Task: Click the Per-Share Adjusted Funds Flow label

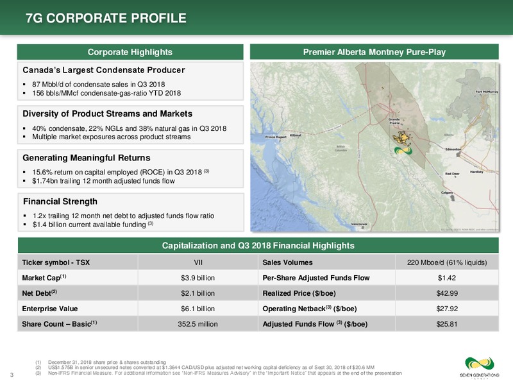Action: coord(316,278)
